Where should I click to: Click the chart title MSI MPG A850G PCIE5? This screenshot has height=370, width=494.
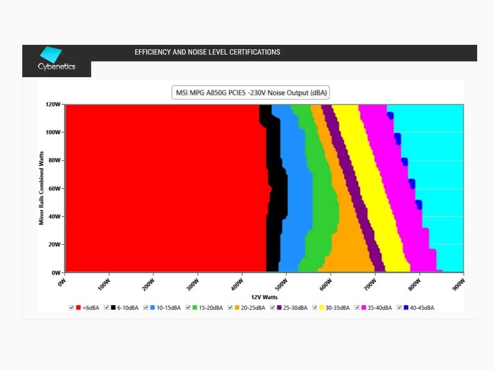click(x=251, y=92)
